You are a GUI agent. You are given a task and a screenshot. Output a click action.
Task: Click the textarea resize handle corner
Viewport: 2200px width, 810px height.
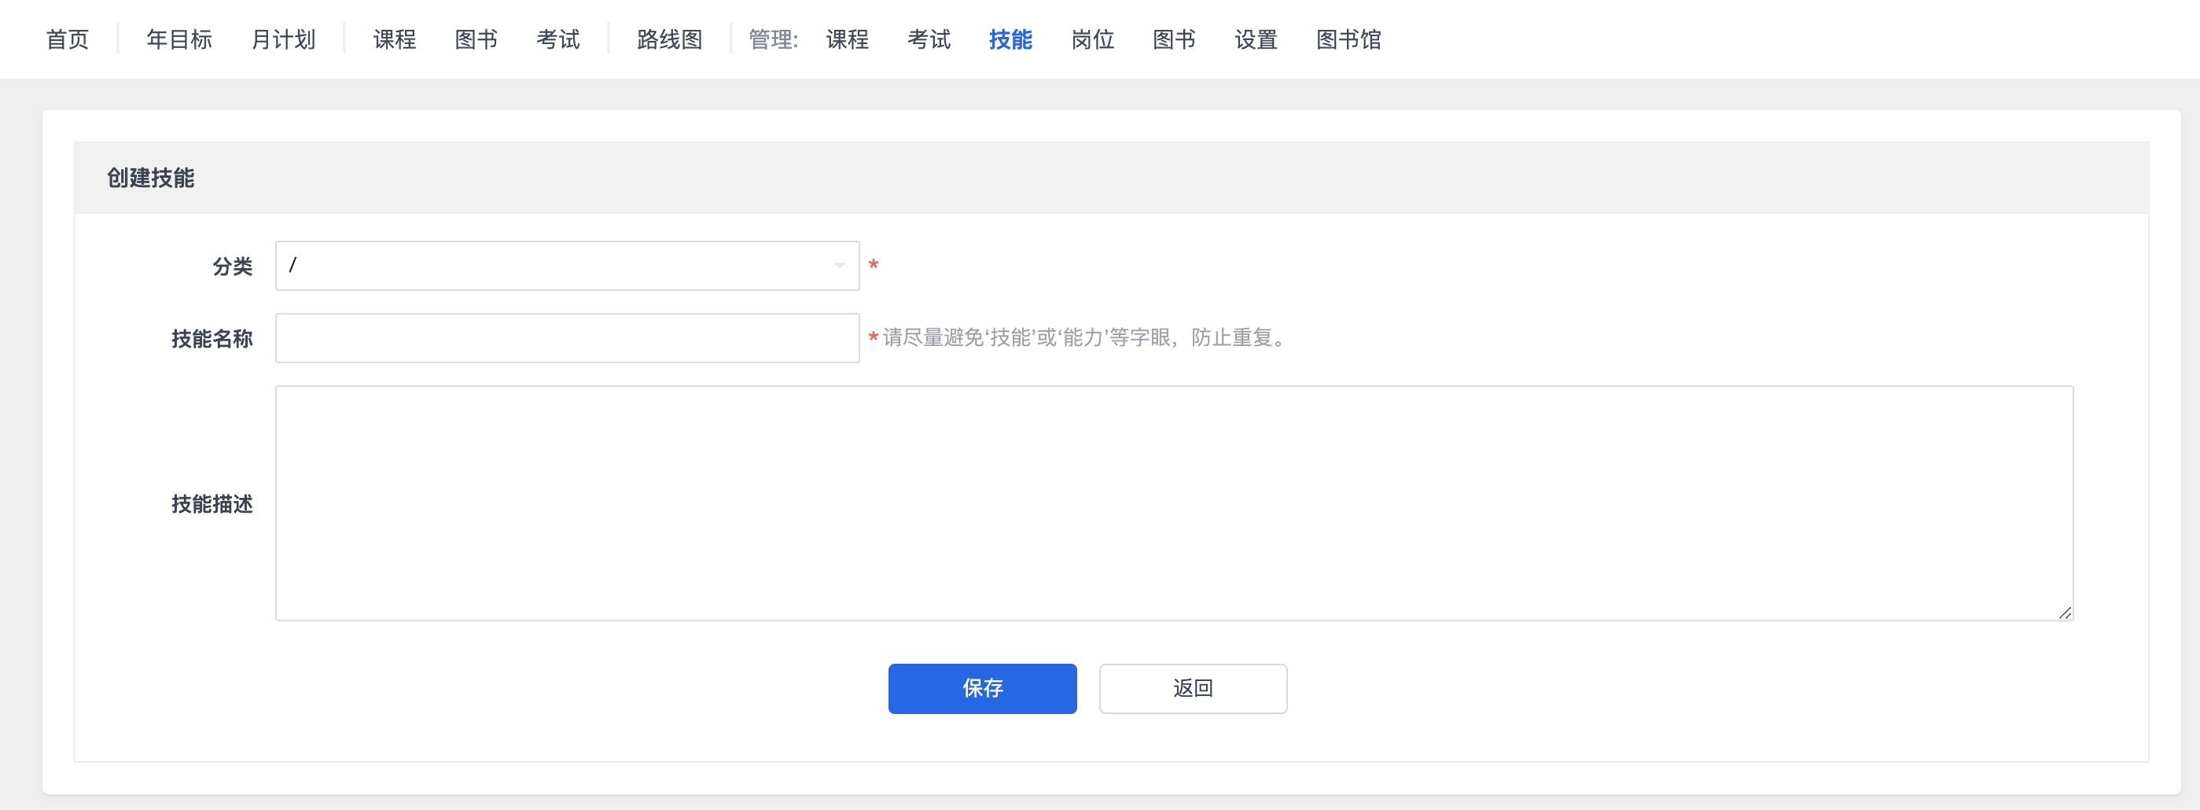(2065, 613)
